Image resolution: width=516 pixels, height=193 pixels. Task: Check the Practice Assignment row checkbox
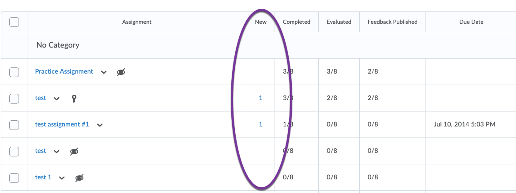coord(14,72)
